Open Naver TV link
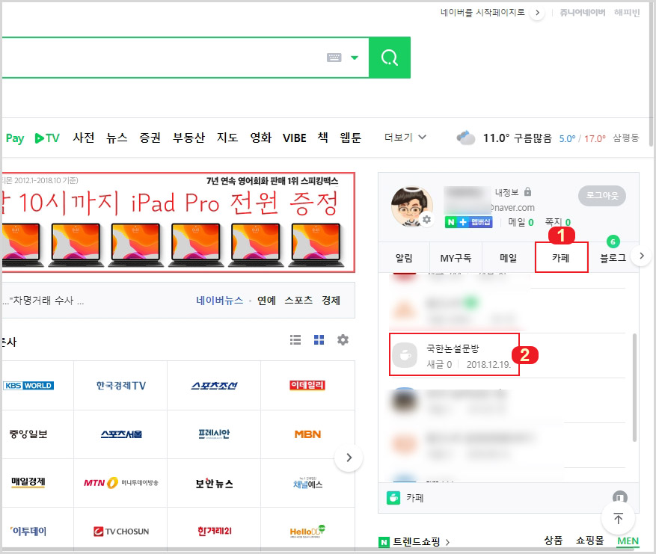This screenshot has height=554, width=656. coord(47,138)
